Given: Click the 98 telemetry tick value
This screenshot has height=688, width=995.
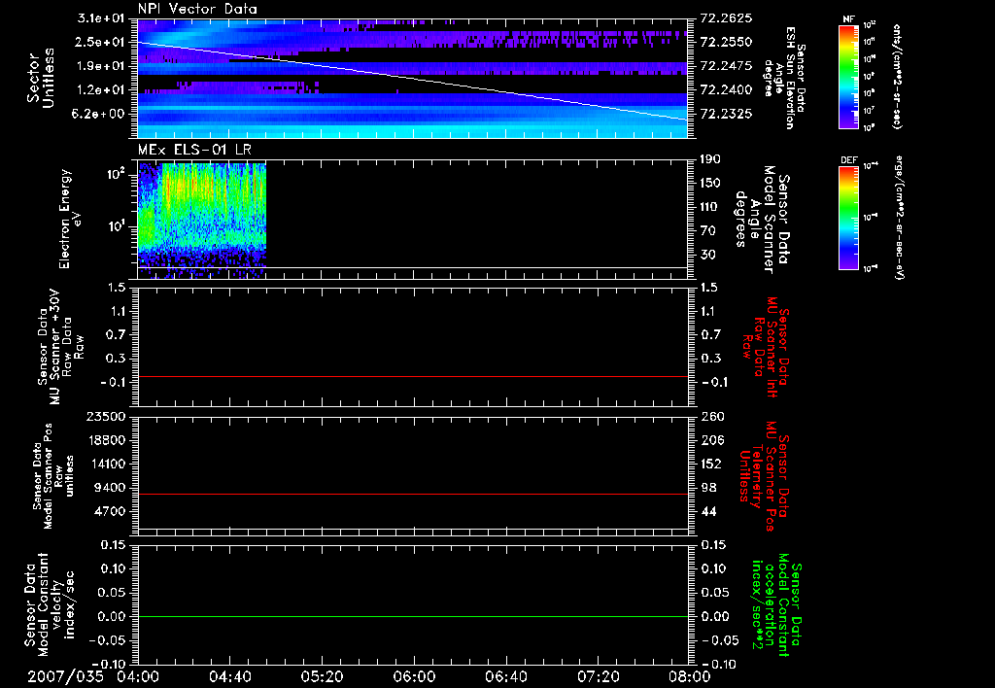Looking at the screenshot, I should pyautogui.click(x=708, y=488).
